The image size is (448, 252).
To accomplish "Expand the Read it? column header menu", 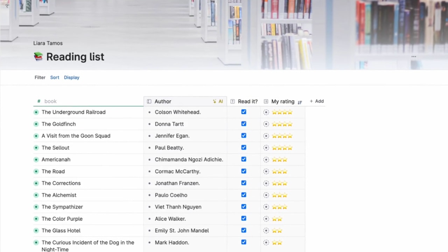I will [247, 101].
